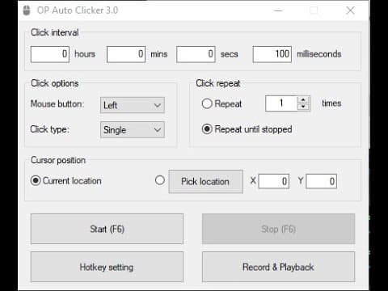The height and width of the screenshot is (291, 388).
Task: Click the X coordinate field
Action: pos(274,181)
